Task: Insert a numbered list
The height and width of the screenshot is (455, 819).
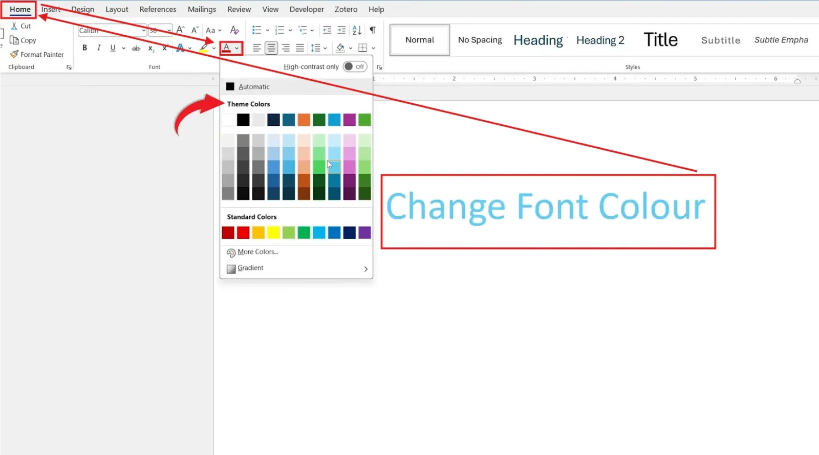Action: click(279, 30)
